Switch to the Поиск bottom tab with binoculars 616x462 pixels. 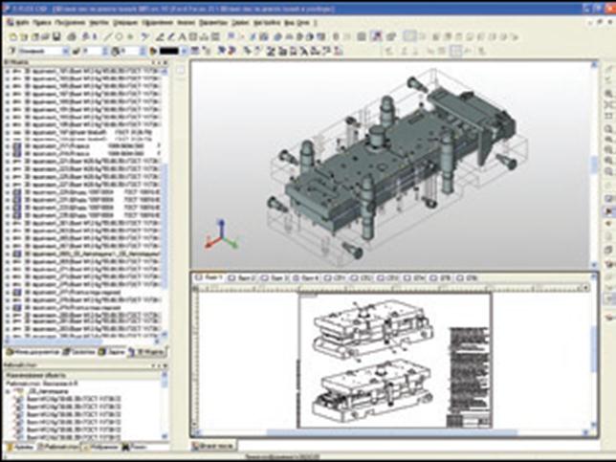pos(134,447)
